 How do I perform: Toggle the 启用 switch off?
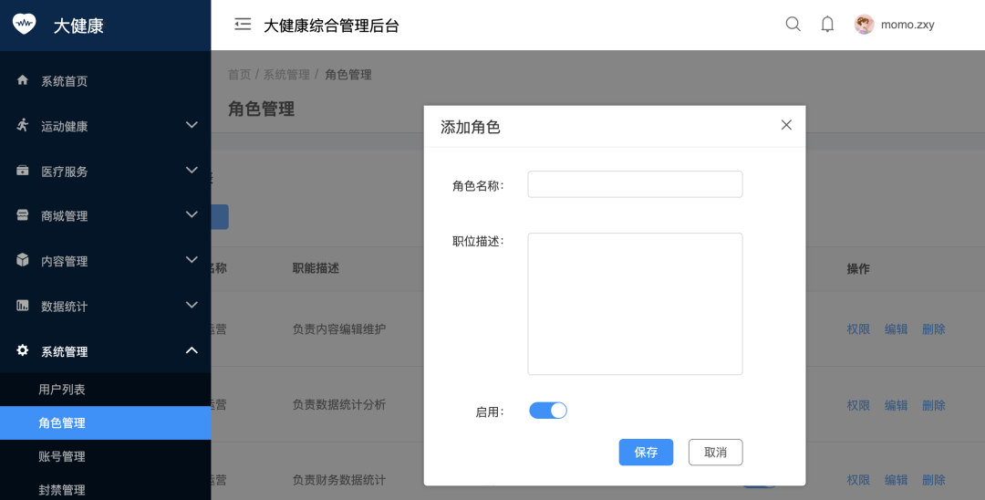pyautogui.click(x=548, y=411)
